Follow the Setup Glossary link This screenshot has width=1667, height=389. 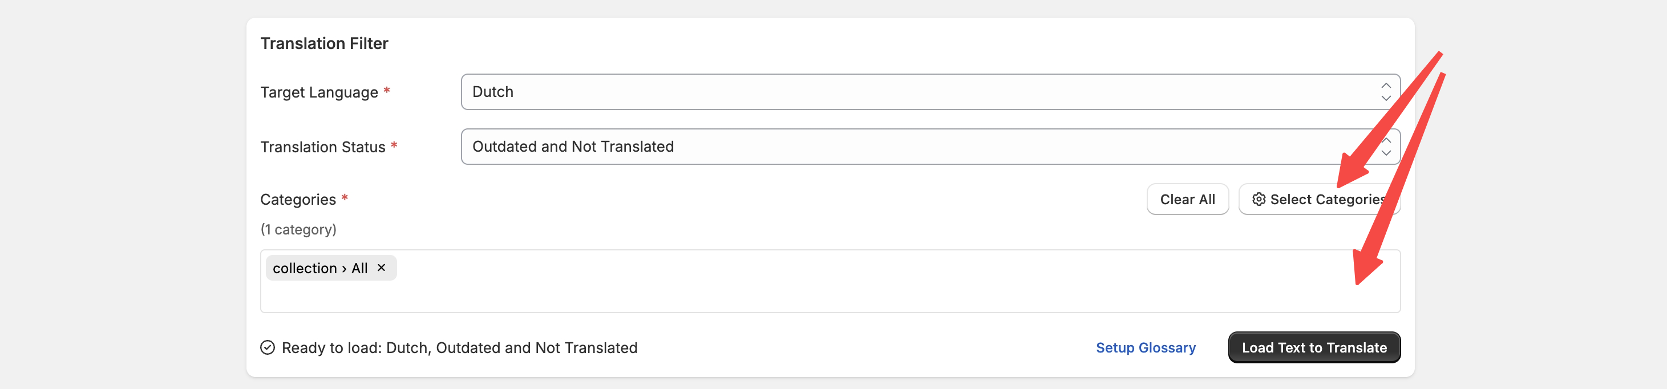click(x=1146, y=347)
